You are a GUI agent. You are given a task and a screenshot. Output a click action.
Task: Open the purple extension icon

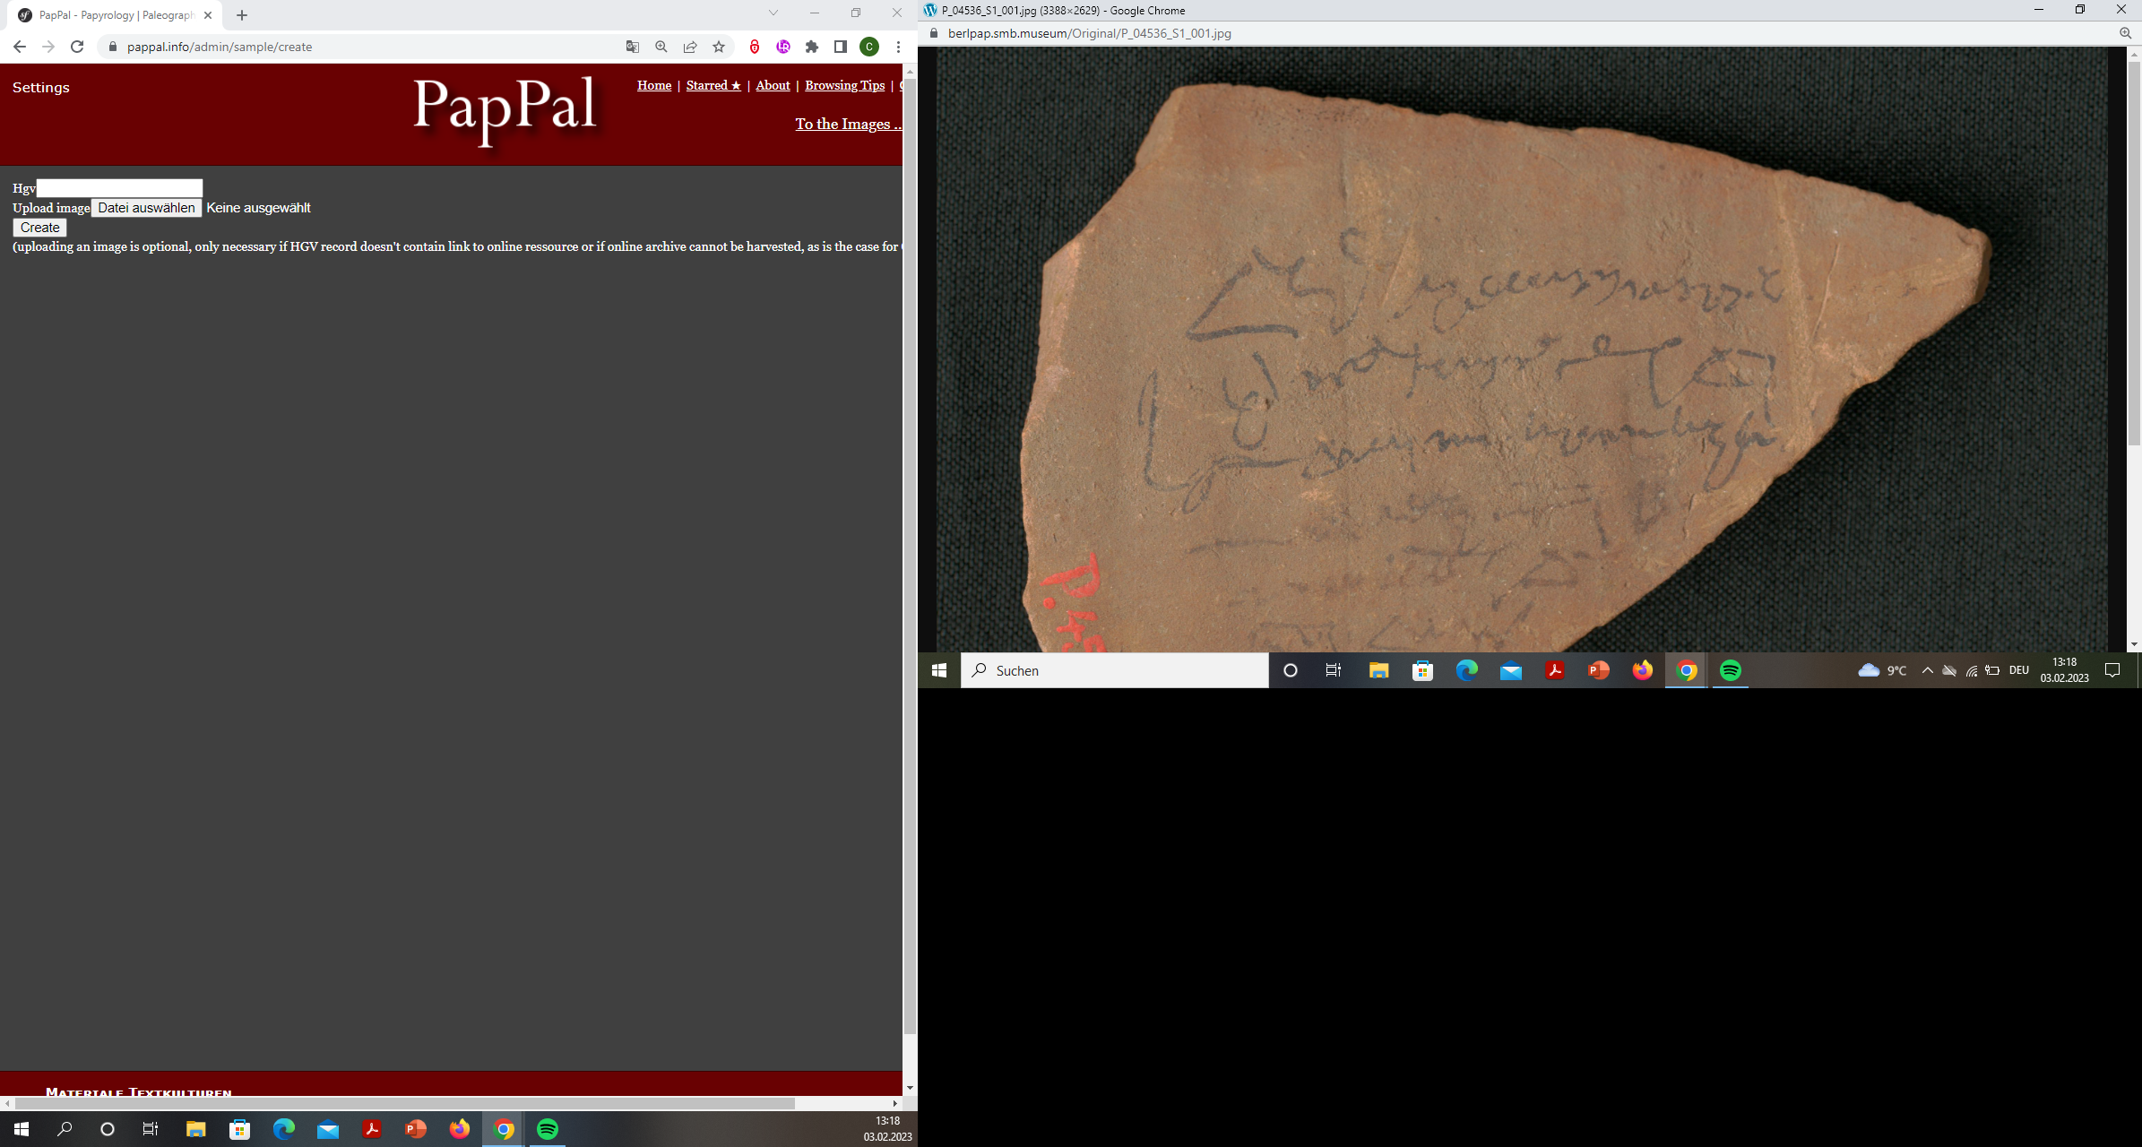pos(783,47)
